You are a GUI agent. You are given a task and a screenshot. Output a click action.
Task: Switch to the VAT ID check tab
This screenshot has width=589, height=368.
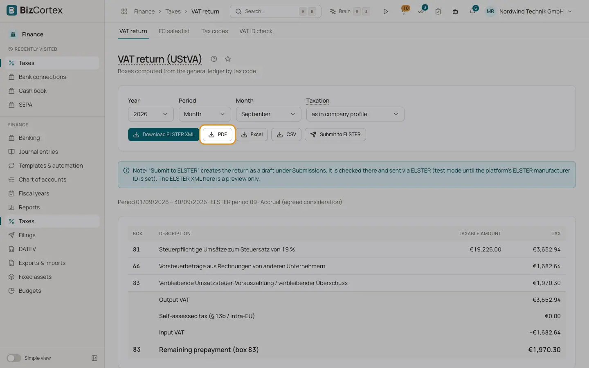coord(256,31)
